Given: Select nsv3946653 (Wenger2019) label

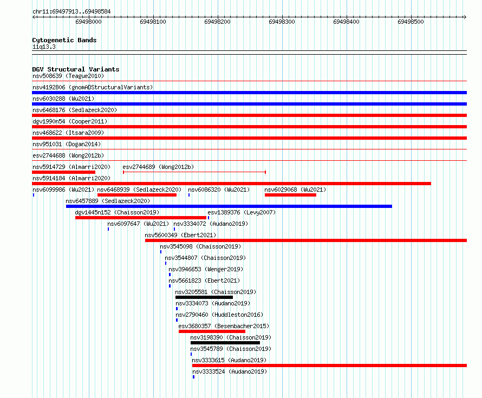Looking at the screenshot, I should [206, 269].
